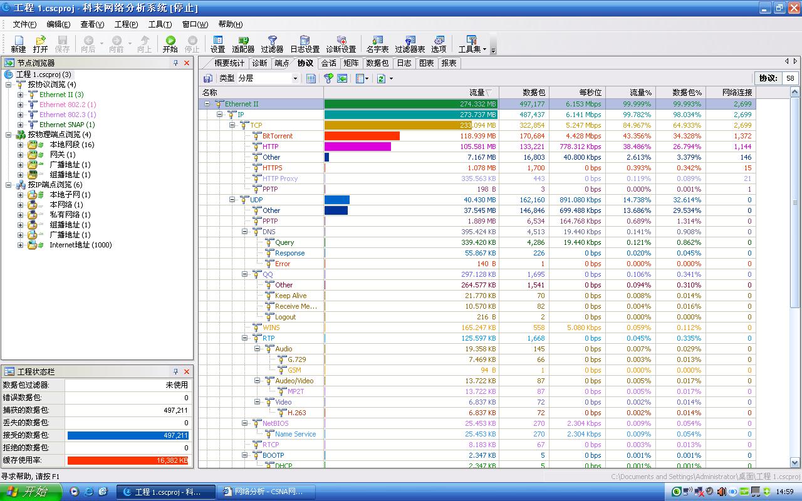
Task: Open the 名字表 (Name table) icon
Action: pos(377,44)
